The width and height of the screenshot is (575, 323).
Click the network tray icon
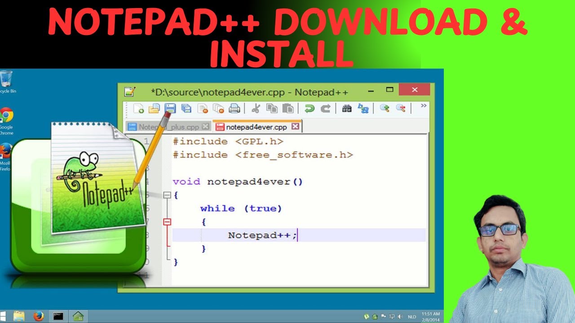click(392, 317)
